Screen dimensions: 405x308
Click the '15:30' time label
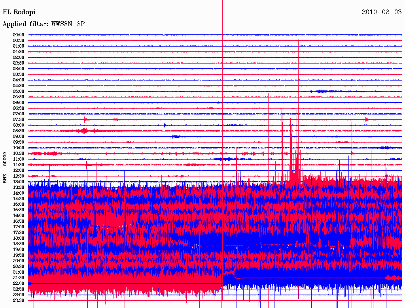[19, 210]
